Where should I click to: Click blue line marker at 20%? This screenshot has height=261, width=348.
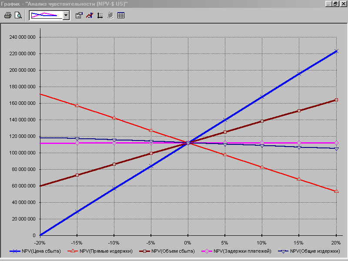click(x=336, y=51)
